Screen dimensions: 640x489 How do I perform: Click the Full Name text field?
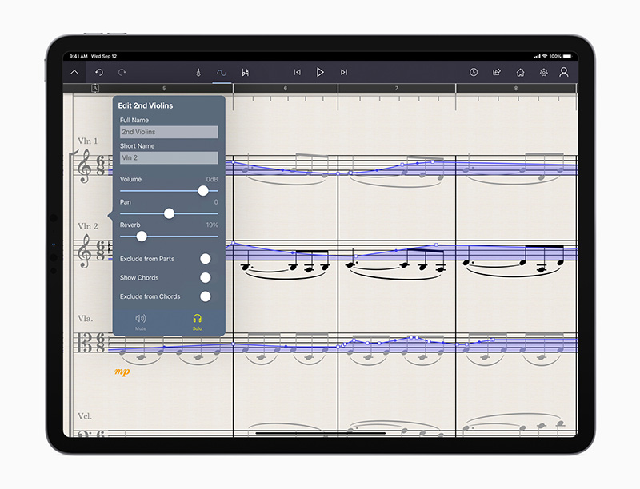point(167,131)
